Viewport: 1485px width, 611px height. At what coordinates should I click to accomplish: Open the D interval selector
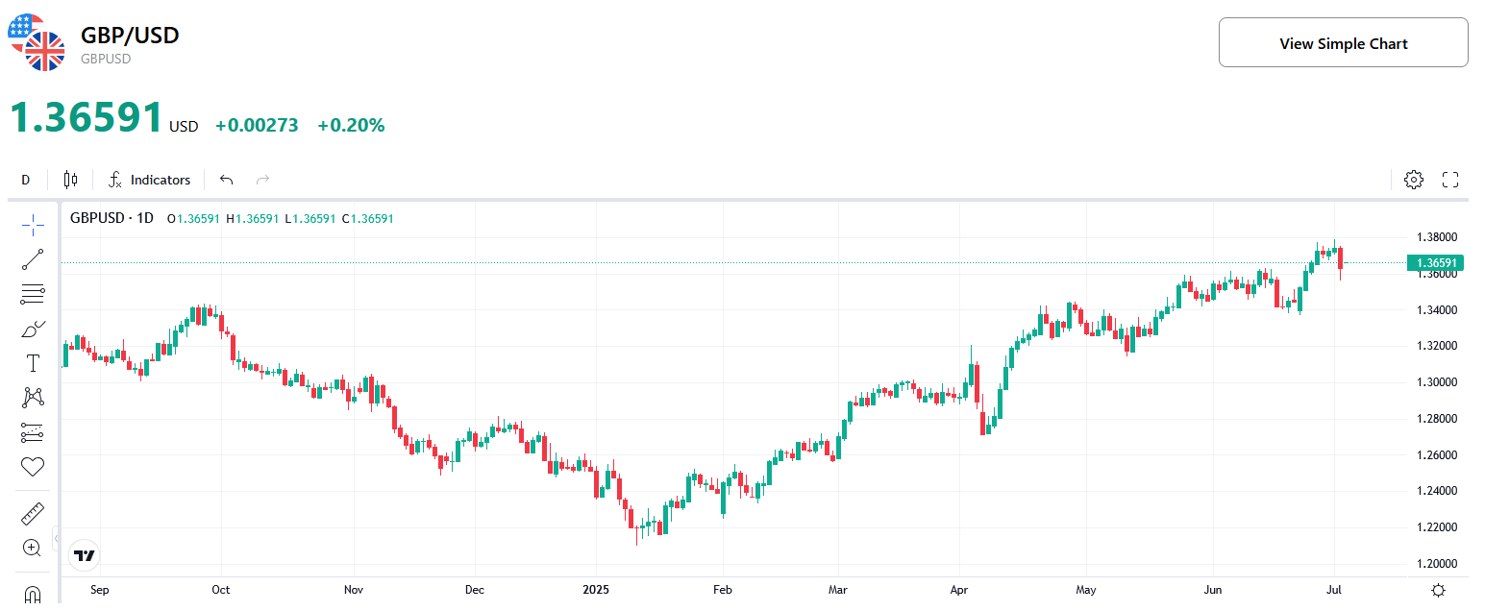(x=25, y=179)
